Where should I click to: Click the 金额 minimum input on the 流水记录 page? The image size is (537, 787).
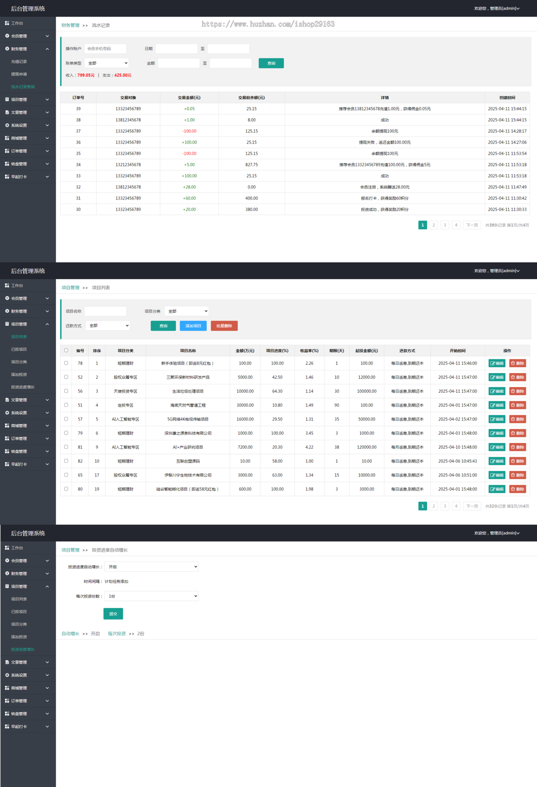pyautogui.click(x=179, y=63)
